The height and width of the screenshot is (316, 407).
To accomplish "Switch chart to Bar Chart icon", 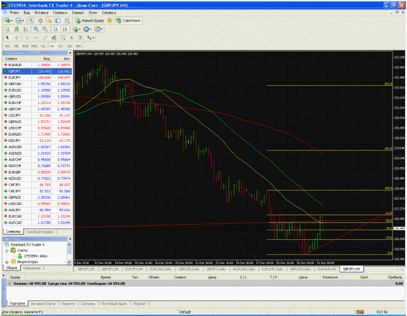I will 8,29.
